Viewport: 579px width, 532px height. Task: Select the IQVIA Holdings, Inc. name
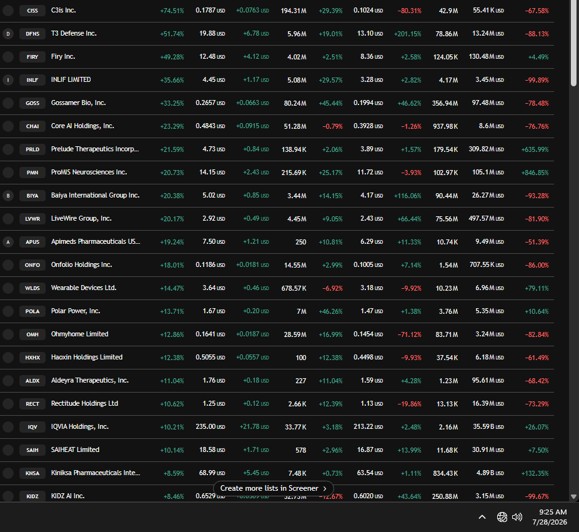(x=80, y=426)
